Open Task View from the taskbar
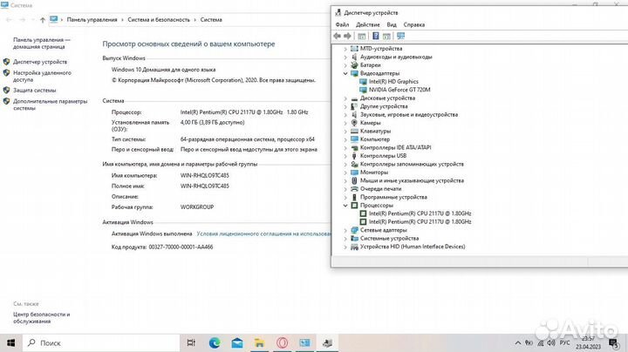The height and width of the screenshot is (352, 628). (x=191, y=342)
